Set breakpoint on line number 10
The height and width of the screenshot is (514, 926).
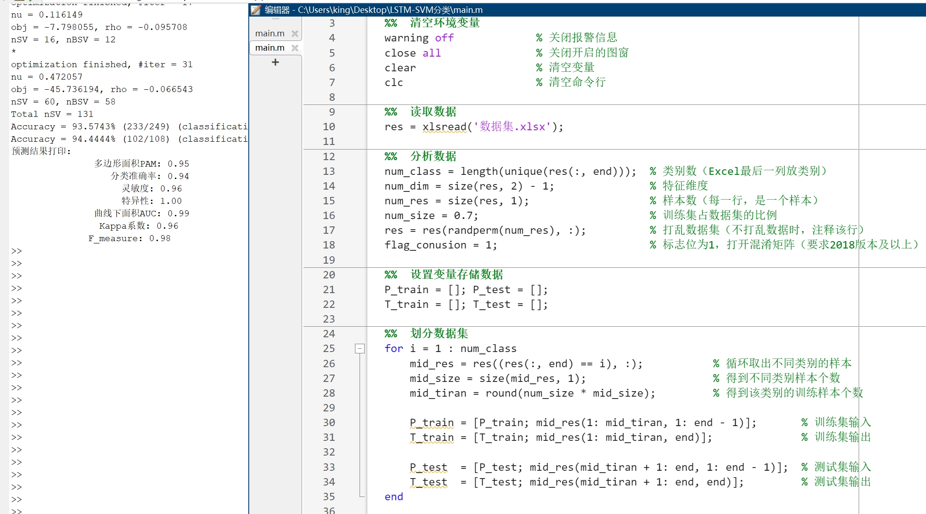(x=329, y=127)
